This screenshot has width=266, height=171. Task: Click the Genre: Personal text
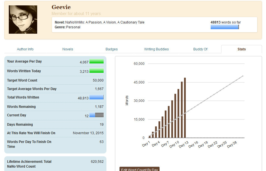(x=68, y=27)
